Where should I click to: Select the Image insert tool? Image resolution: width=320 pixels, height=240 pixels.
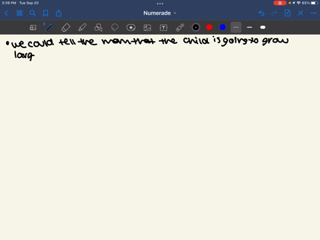pos(147,27)
